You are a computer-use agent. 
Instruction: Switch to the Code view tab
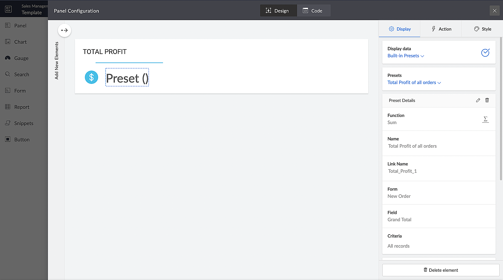(x=313, y=11)
